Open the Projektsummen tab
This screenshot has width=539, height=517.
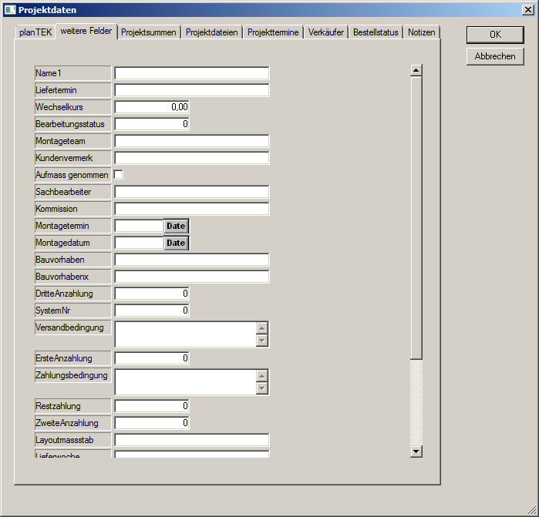(x=150, y=32)
